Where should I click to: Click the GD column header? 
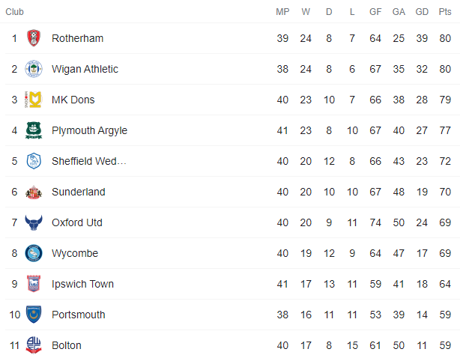(x=421, y=12)
